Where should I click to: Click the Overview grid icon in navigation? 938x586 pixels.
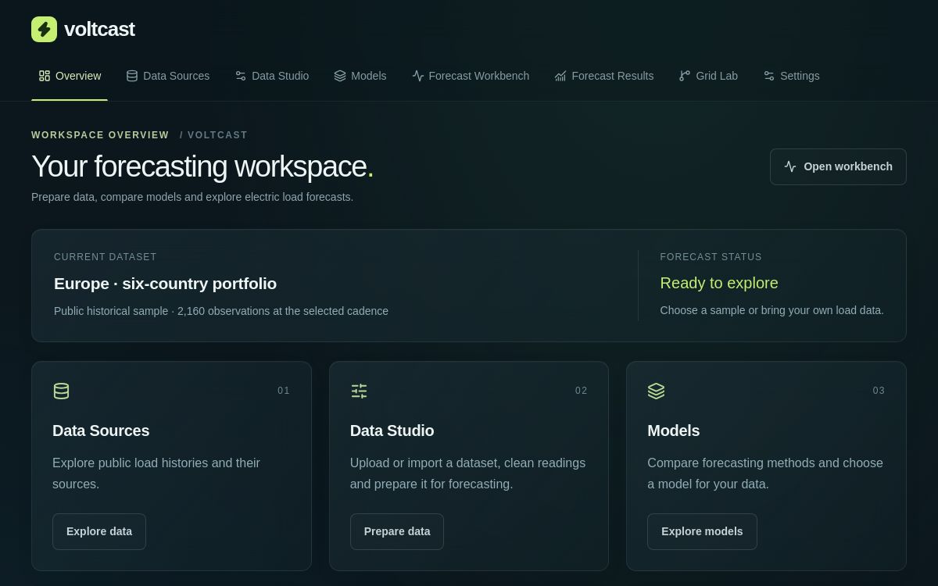pos(45,76)
